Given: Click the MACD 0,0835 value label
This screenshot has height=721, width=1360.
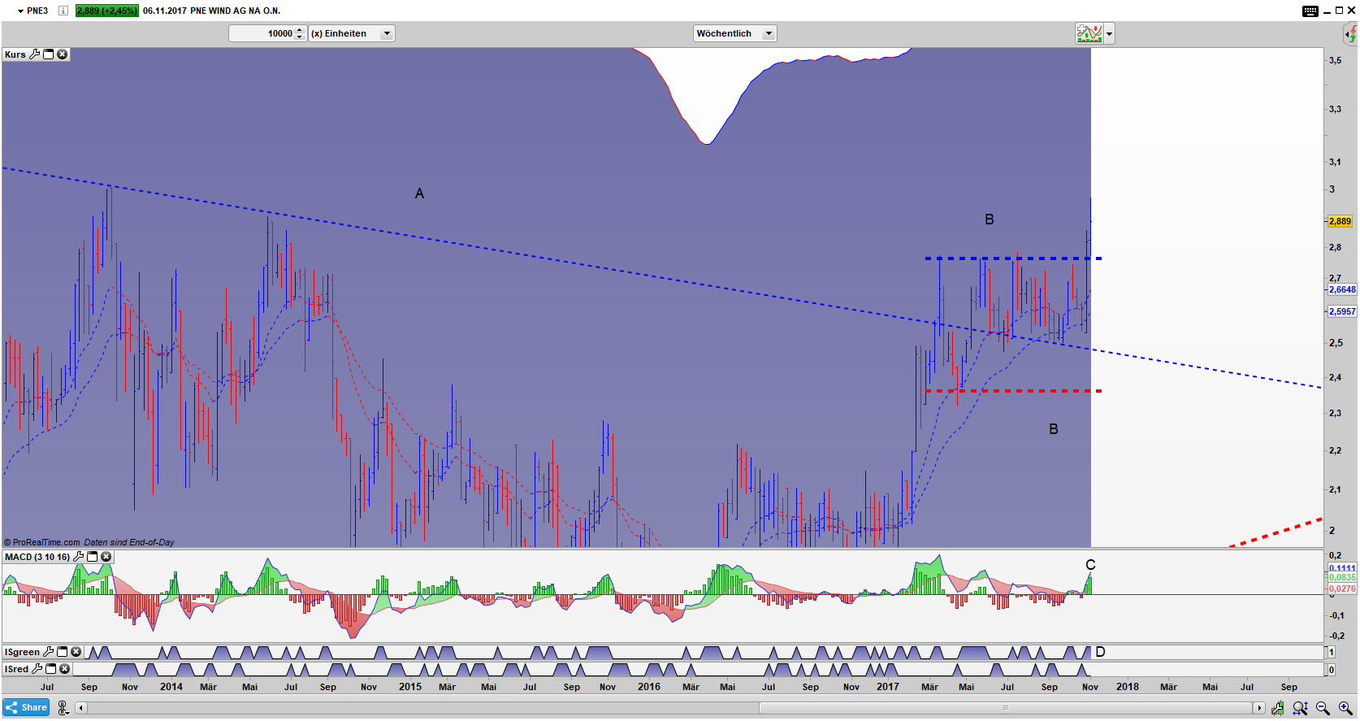Looking at the screenshot, I should click(1342, 578).
